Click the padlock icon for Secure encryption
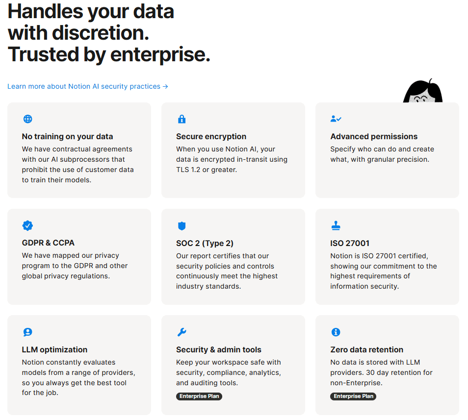Image resolution: width=468 pixels, height=420 pixels. (x=182, y=119)
